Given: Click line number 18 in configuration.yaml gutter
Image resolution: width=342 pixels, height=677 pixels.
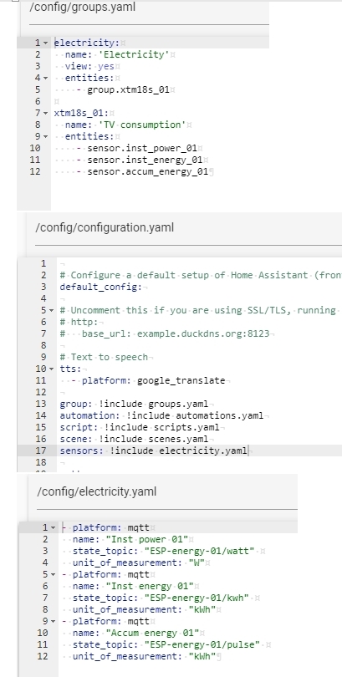Looking at the screenshot, I should 43,462.
